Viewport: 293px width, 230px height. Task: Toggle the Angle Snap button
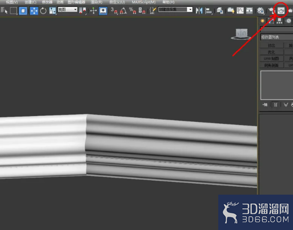tap(124, 10)
